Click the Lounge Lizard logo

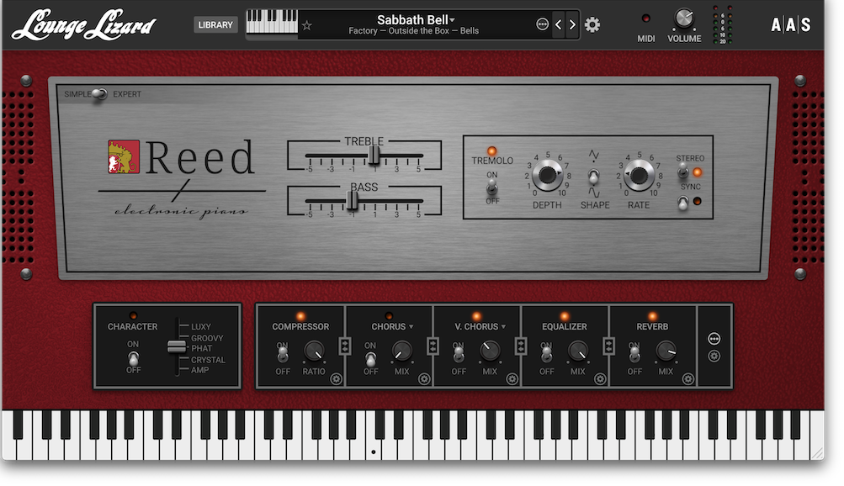click(84, 24)
